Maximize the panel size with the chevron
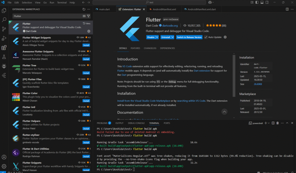 click(x=287, y=123)
